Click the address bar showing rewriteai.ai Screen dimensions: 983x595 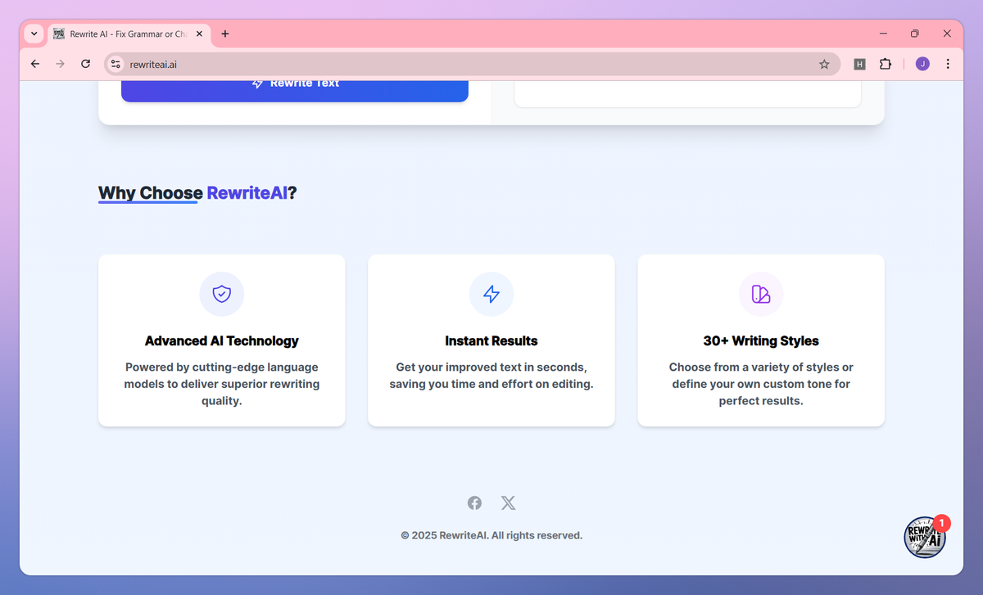click(472, 64)
